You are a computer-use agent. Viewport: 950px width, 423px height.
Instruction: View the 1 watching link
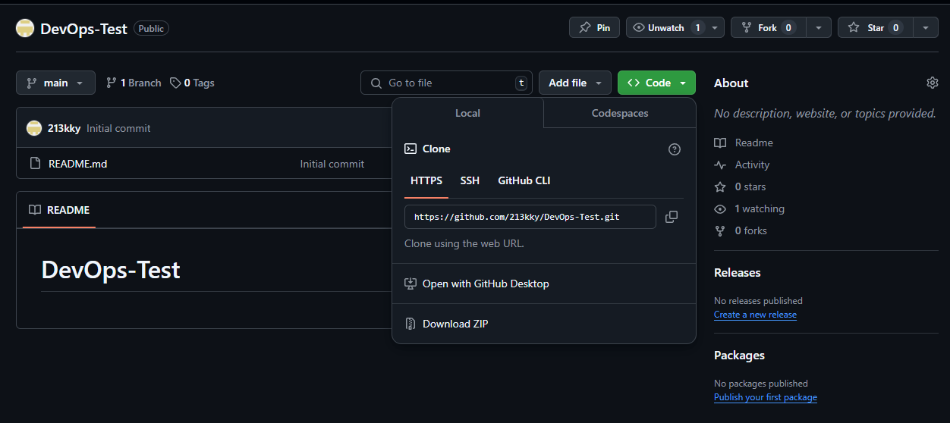pyautogui.click(x=750, y=208)
